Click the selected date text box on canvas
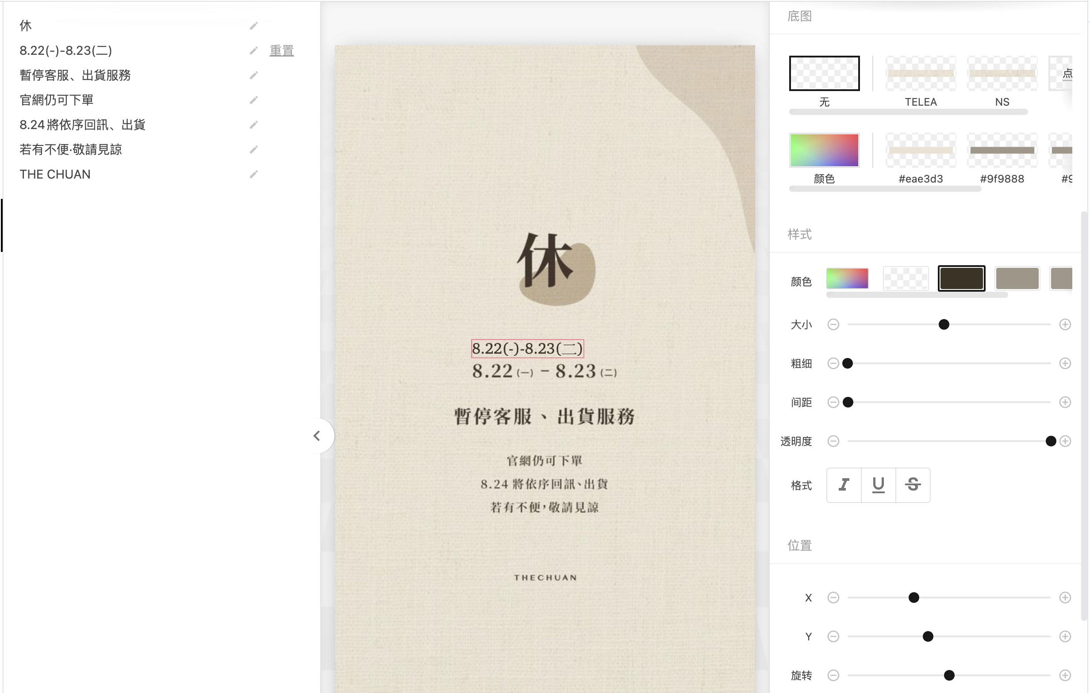This screenshot has height=693, width=1090. tap(527, 348)
